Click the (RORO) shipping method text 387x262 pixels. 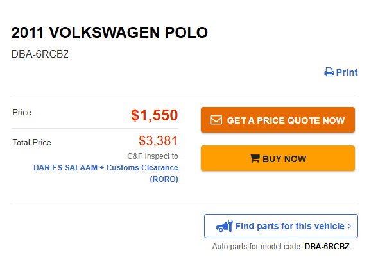tap(164, 179)
